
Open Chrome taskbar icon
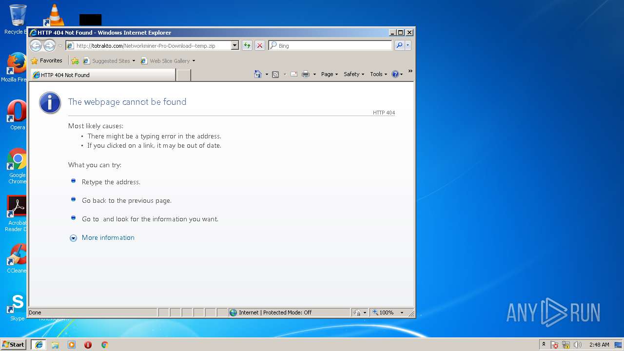coord(104,345)
